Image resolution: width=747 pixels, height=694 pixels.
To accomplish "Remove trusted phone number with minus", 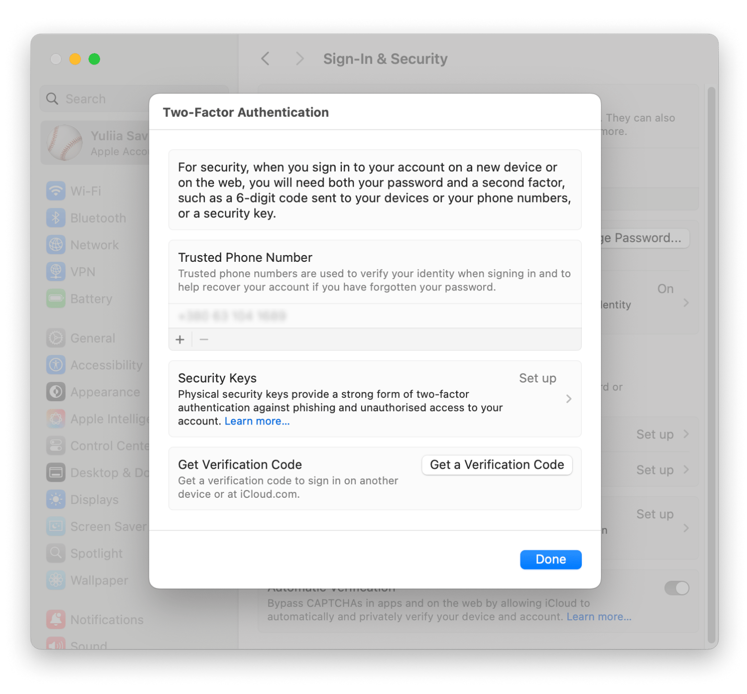I will (x=204, y=339).
